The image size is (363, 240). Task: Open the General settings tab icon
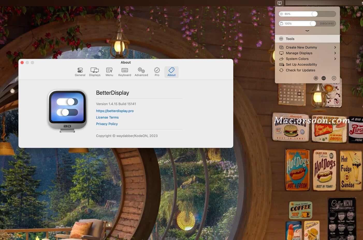pos(80,72)
